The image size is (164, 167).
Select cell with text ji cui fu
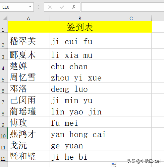[x=80, y=41]
